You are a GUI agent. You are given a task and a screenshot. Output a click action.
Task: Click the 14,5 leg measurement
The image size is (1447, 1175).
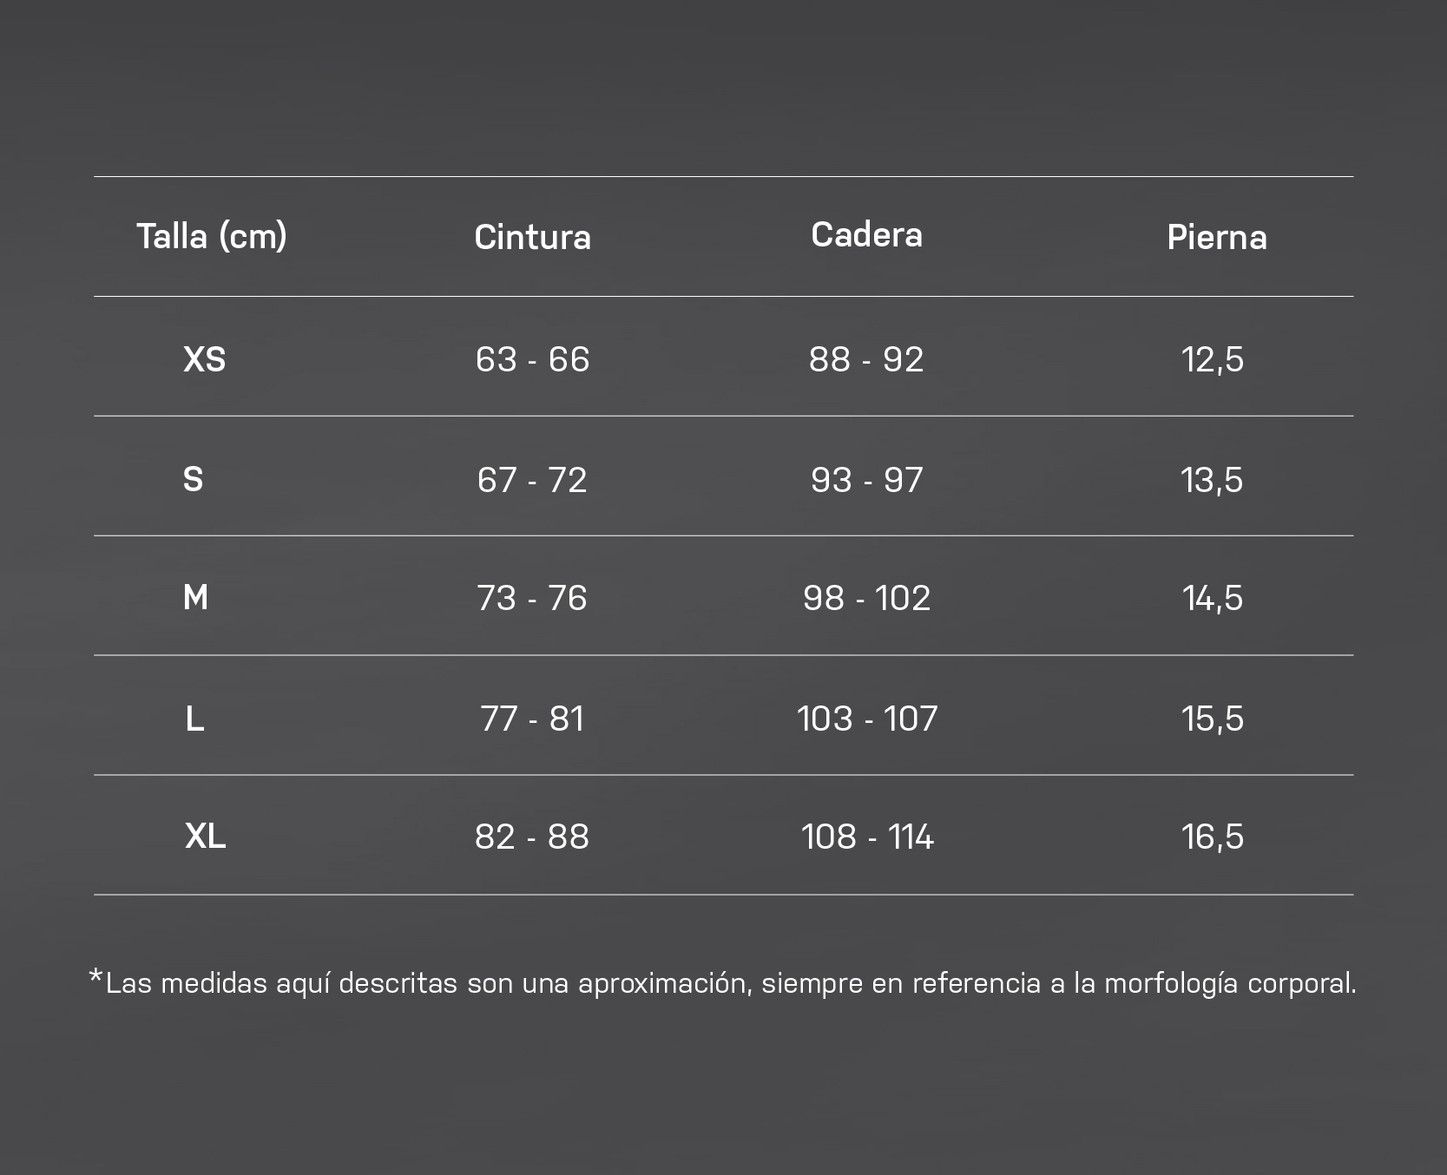point(1213,598)
